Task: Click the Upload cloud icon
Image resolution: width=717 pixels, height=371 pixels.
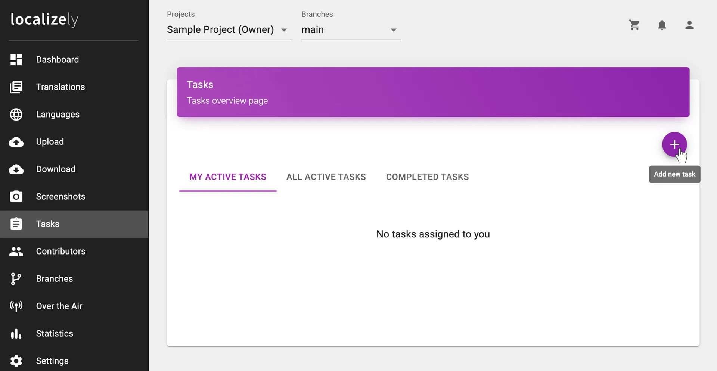Action: point(16,142)
